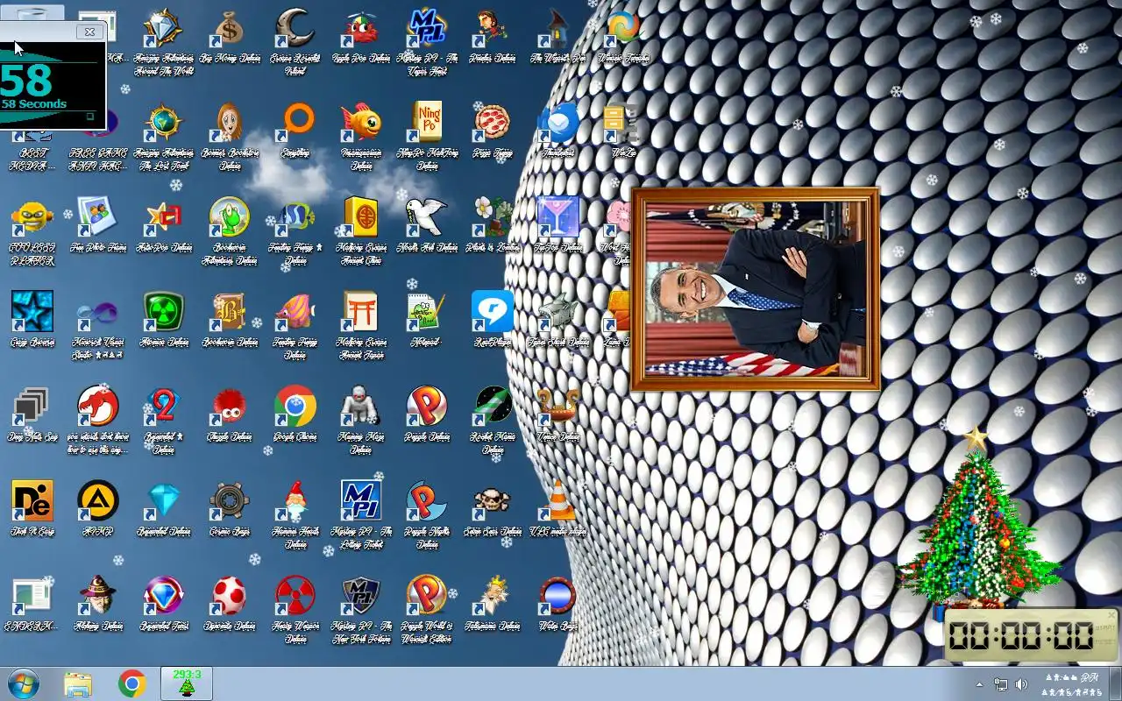
Task: Close the stopwatch gadget with its X
Action: point(1111,615)
